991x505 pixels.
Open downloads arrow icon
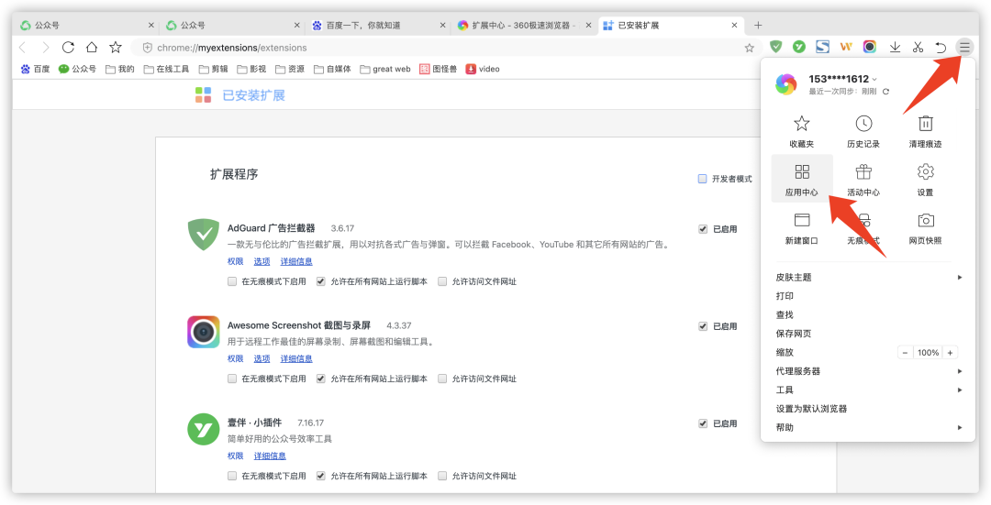tap(895, 47)
